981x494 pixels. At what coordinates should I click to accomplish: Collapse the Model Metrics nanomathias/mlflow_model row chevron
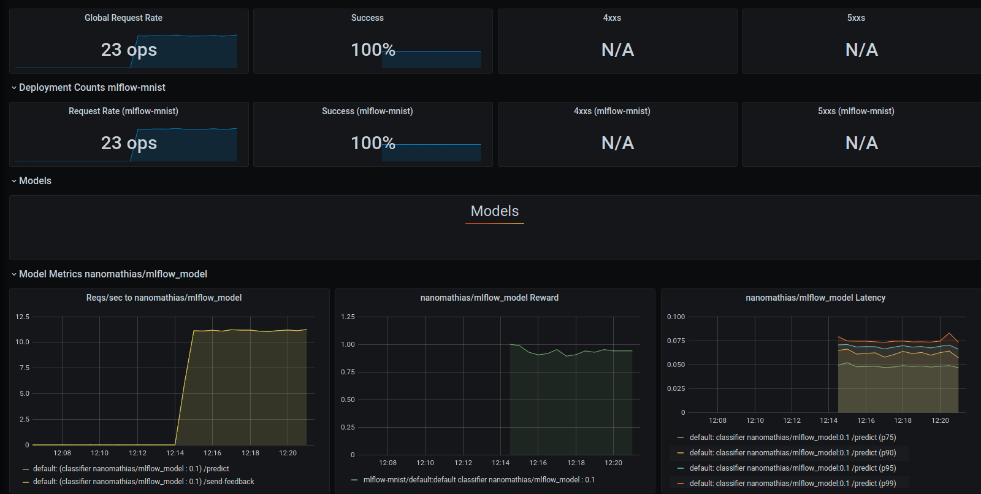click(14, 274)
